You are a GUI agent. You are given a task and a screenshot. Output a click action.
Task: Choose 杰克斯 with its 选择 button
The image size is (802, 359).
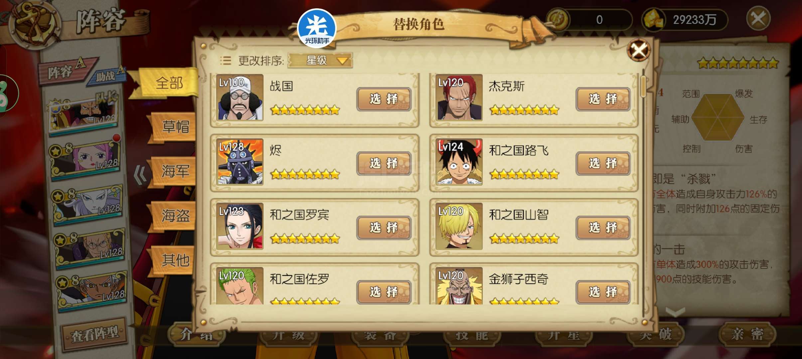603,99
